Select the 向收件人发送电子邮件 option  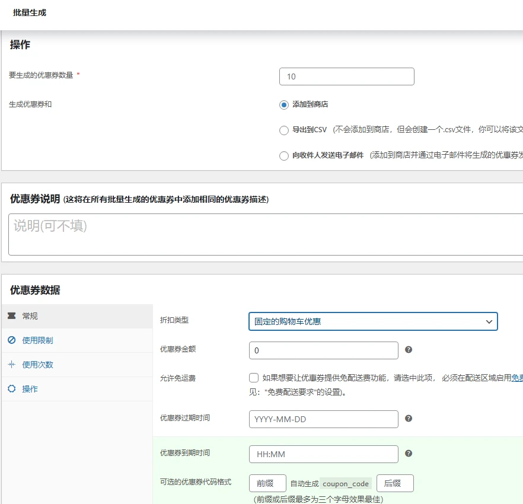285,155
